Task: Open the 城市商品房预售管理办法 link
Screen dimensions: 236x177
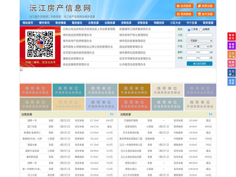Action: [x=77, y=35]
